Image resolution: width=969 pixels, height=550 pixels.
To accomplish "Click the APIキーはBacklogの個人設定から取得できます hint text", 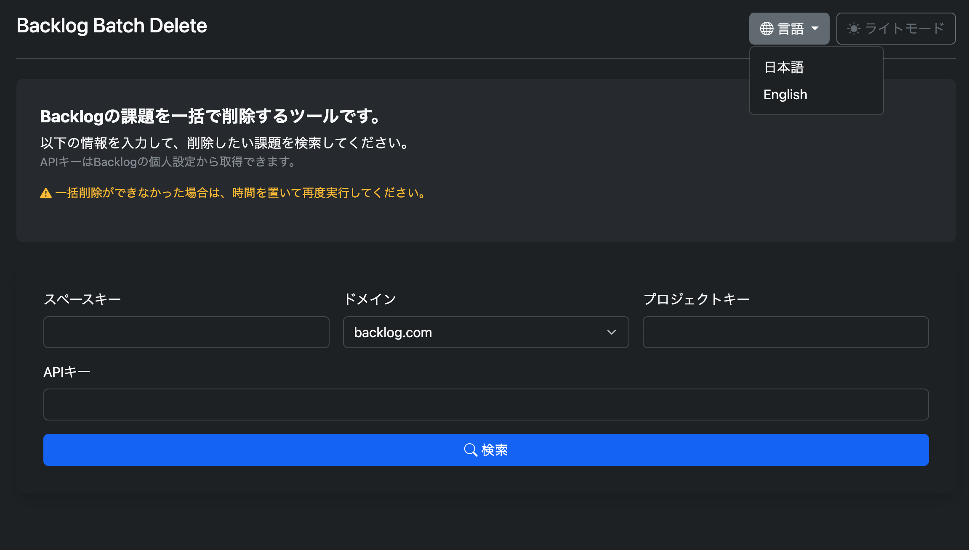I will point(168,162).
